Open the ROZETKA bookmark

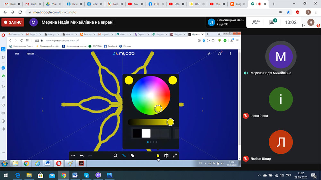tap(95, 46)
